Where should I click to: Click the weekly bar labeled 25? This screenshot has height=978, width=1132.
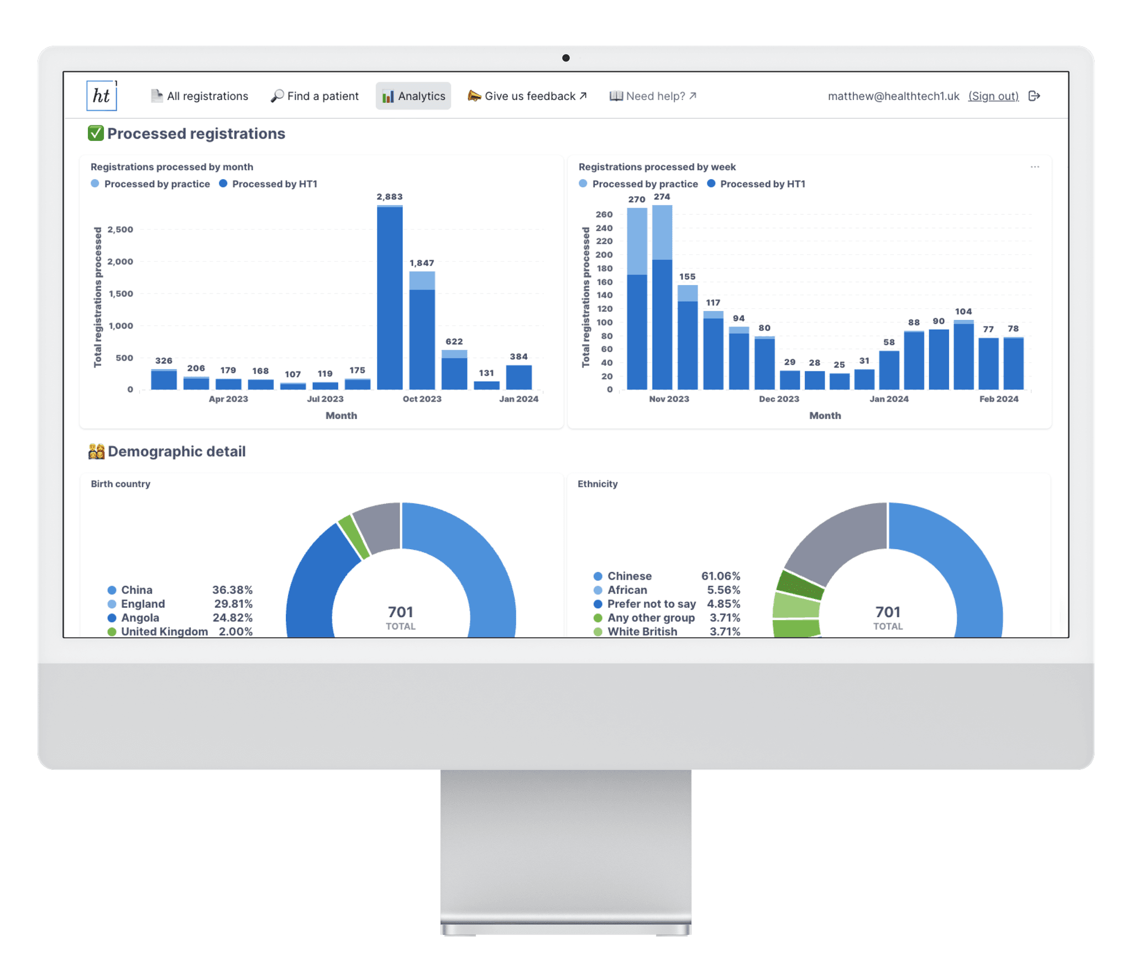(840, 381)
